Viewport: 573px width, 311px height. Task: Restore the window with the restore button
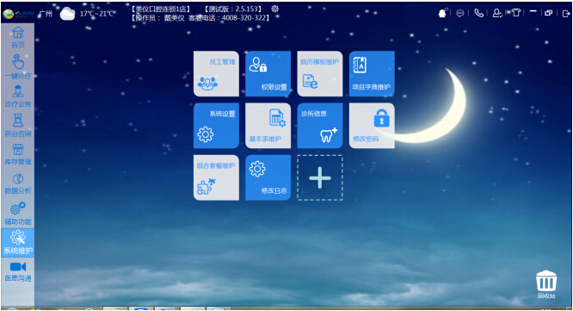[549, 13]
